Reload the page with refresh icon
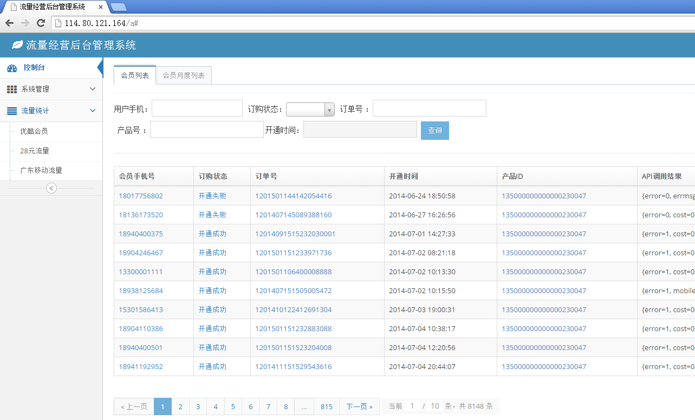 click(41, 23)
